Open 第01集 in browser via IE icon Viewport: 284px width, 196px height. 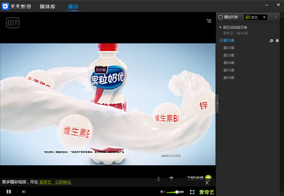click(271, 41)
